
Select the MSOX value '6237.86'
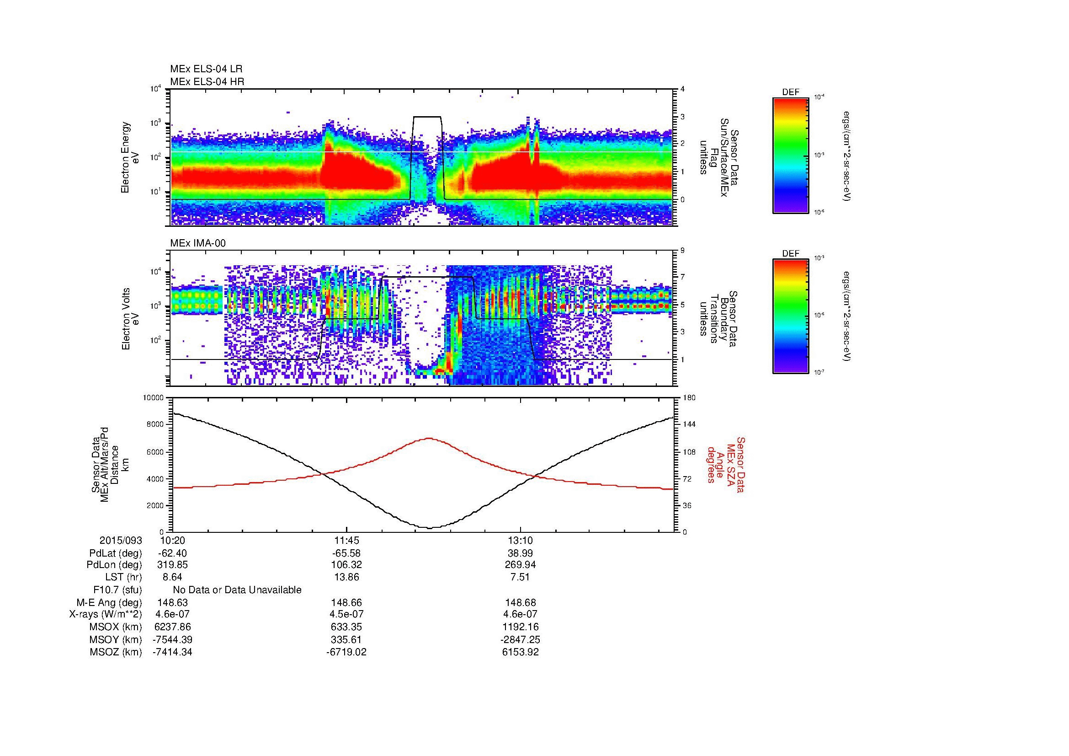172,627
